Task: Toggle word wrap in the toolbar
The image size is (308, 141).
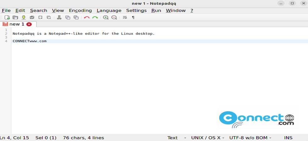Action: point(125,18)
